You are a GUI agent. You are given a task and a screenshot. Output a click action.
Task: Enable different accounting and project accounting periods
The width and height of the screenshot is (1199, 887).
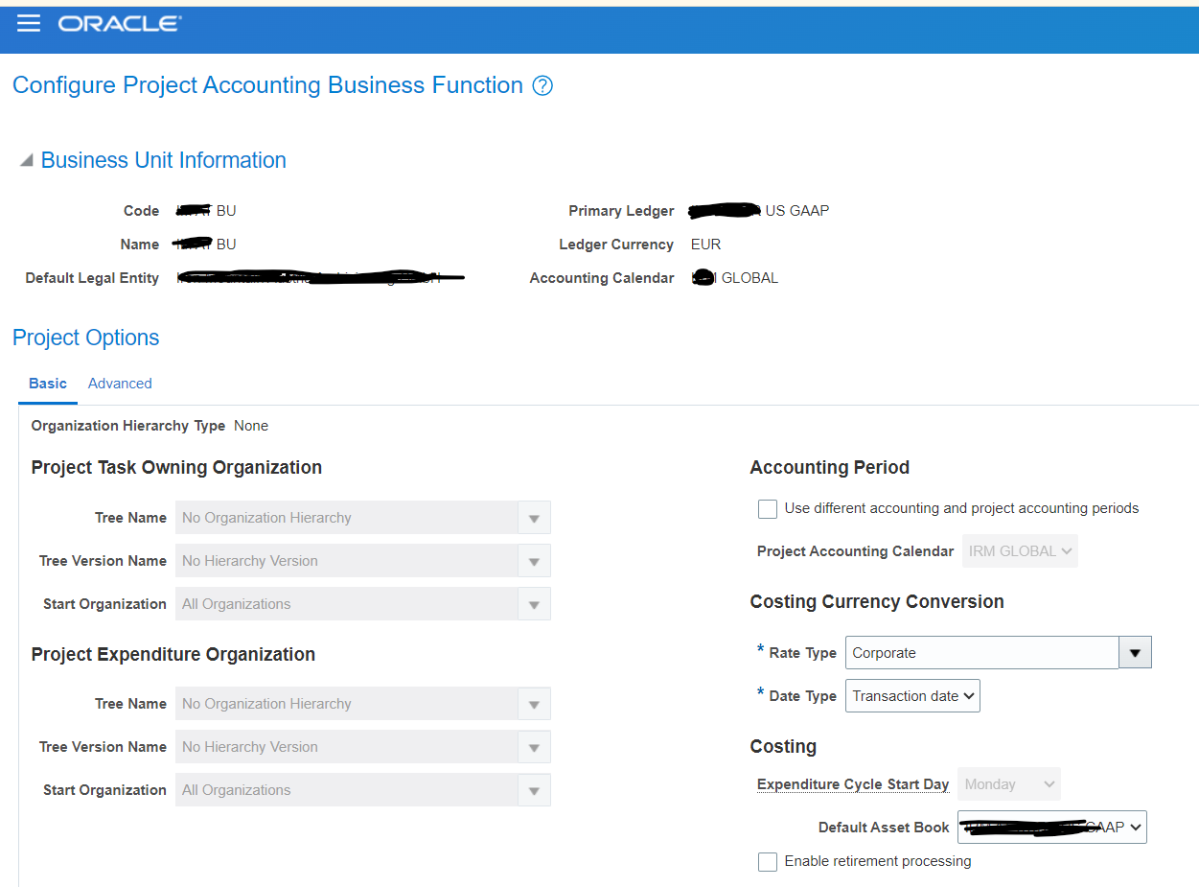pos(767,508)
